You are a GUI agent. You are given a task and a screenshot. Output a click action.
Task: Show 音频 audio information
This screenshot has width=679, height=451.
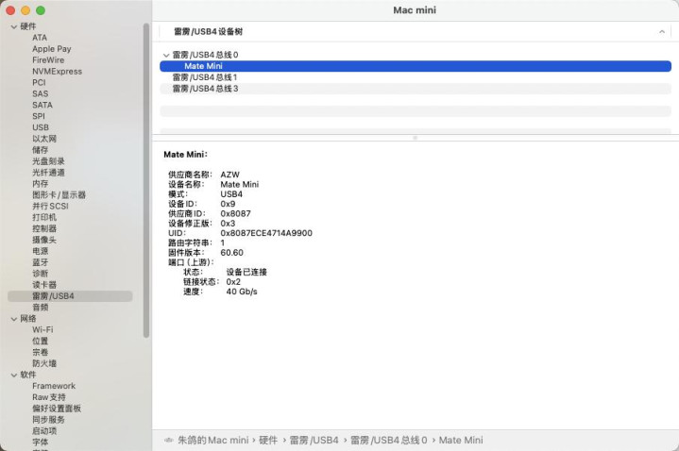pos(40,308)
